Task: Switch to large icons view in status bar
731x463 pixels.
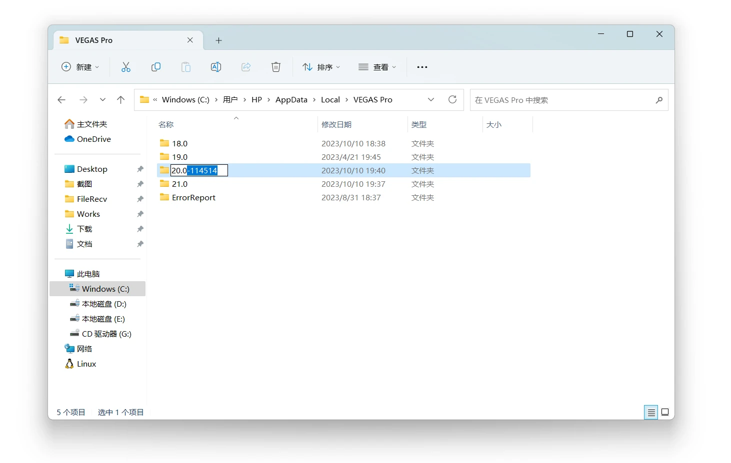Action: click(x=665, y=413)
